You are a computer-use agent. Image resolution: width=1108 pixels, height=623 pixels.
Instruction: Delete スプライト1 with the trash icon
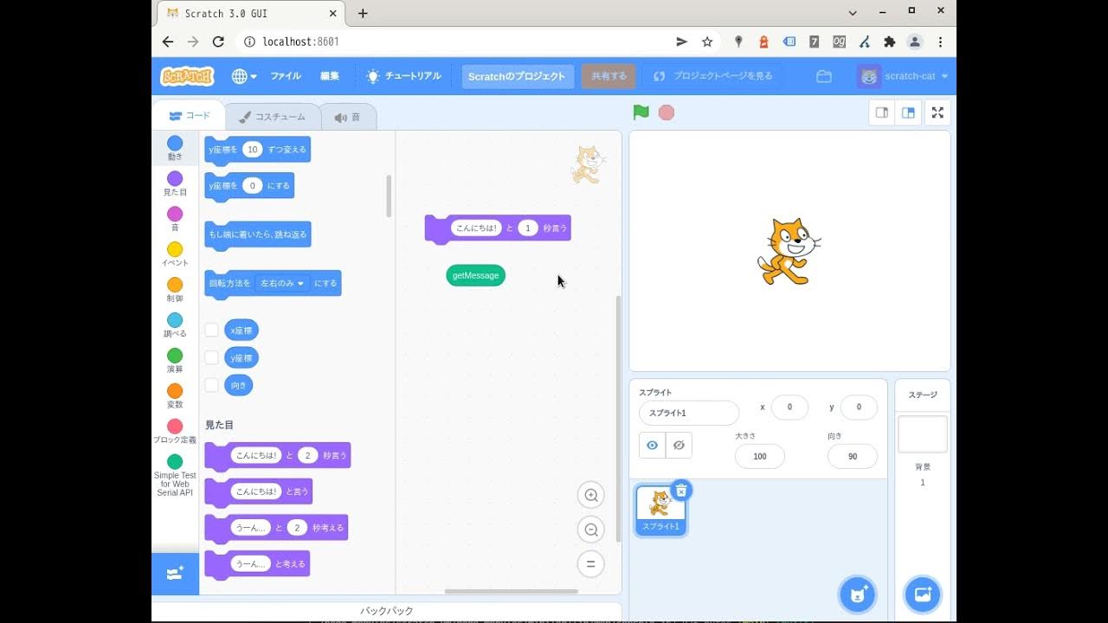681,491
